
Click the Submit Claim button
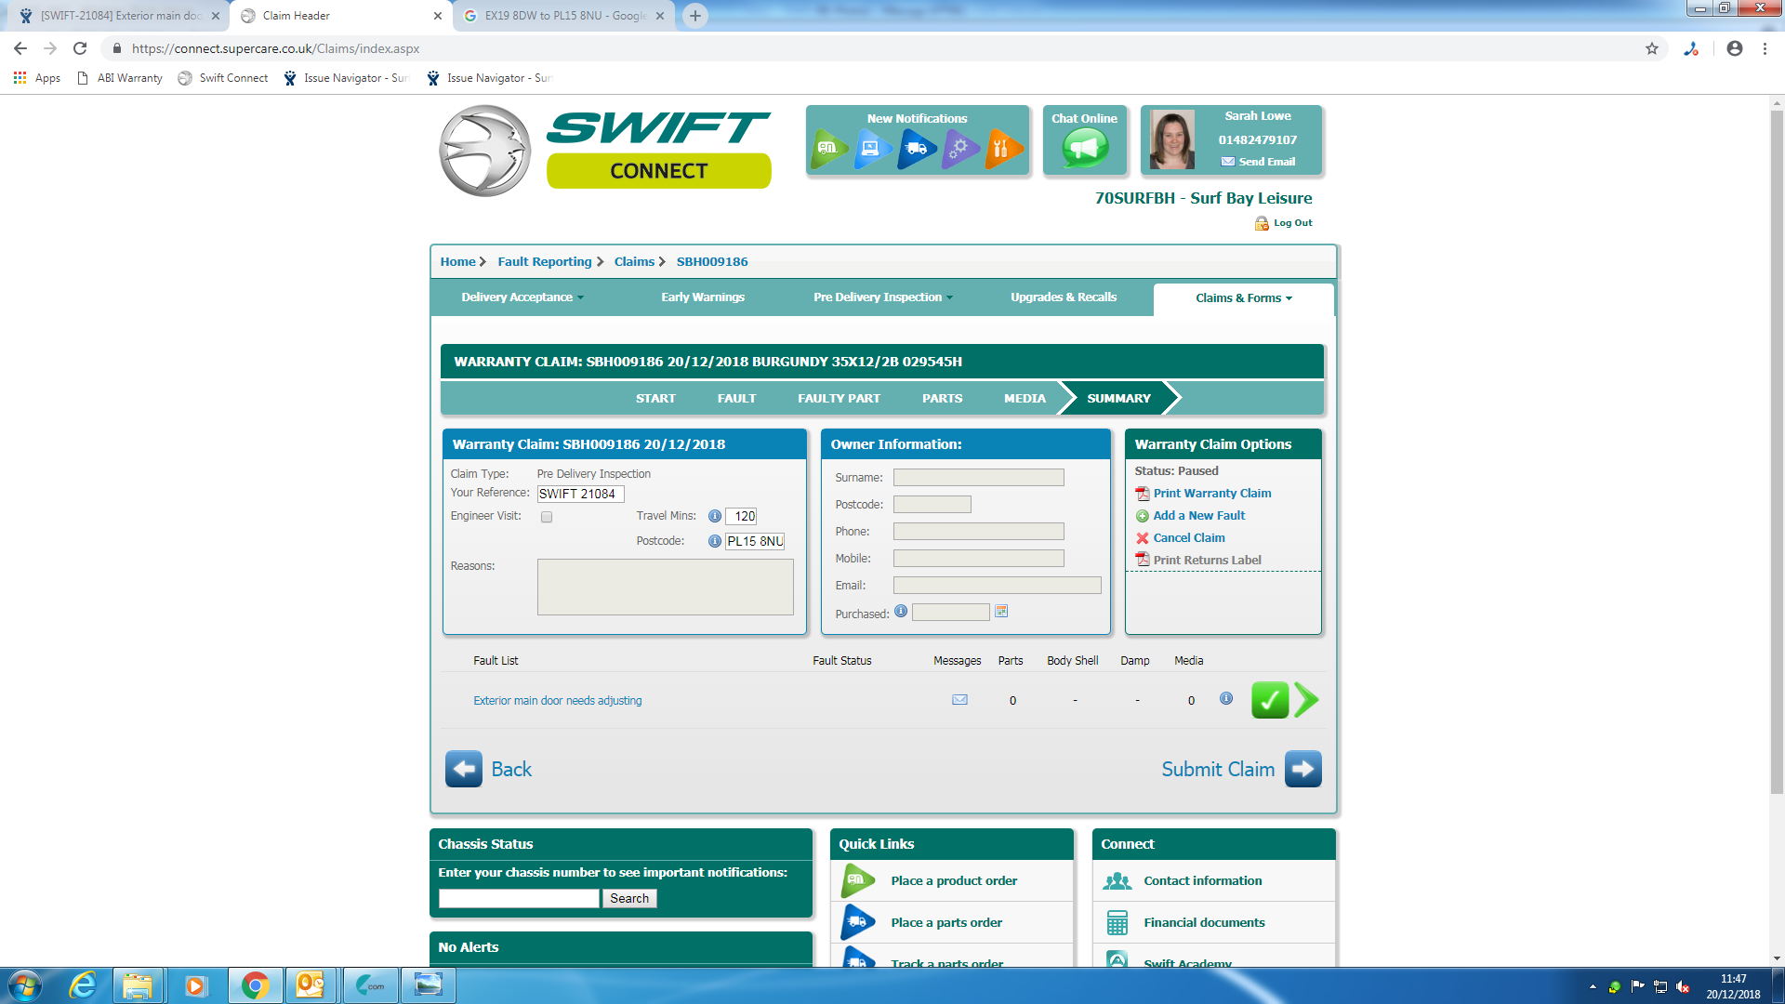click(x=1302, y=769)
